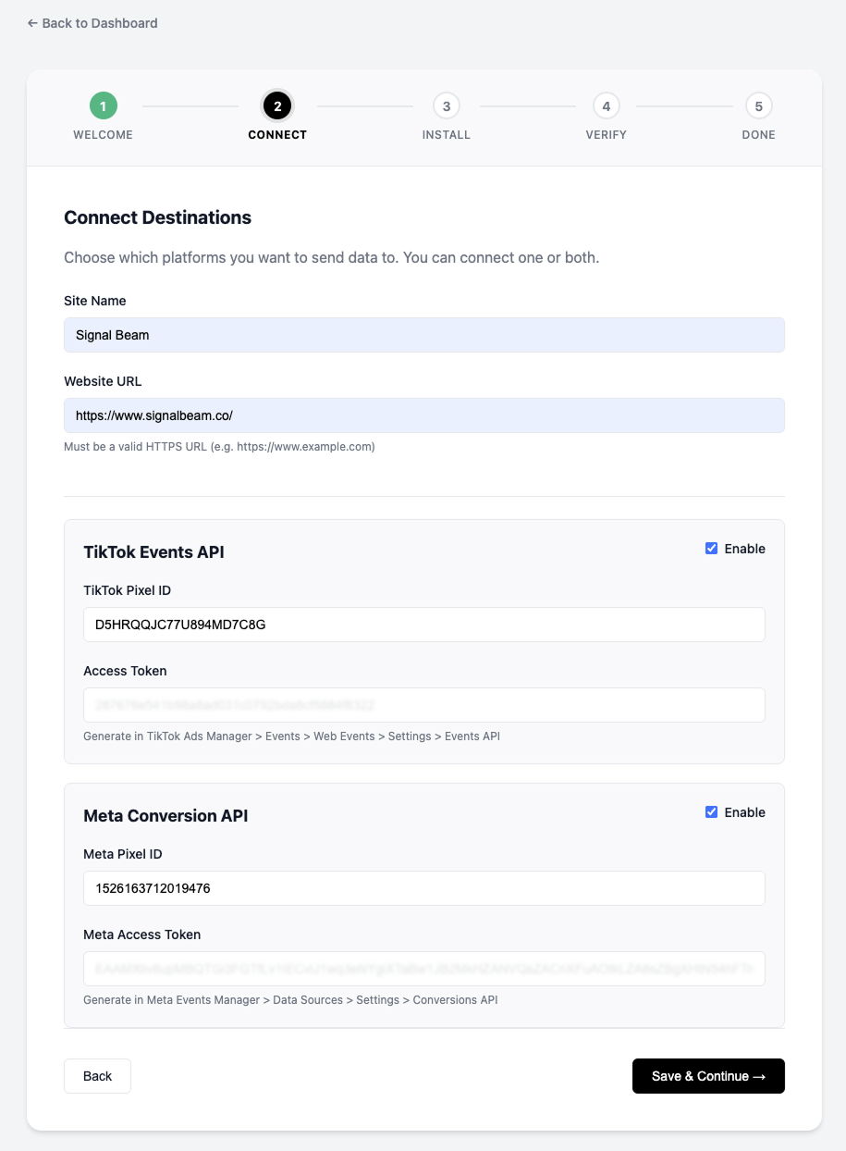Image resolution: width=846 pixels, height=1151 pixels.
Task: Open the Verify step circle
Action: tap(607, 106)
